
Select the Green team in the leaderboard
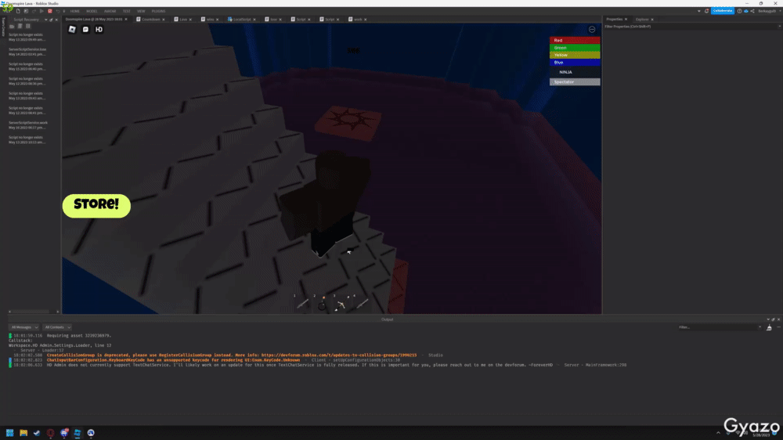point(575,48)
